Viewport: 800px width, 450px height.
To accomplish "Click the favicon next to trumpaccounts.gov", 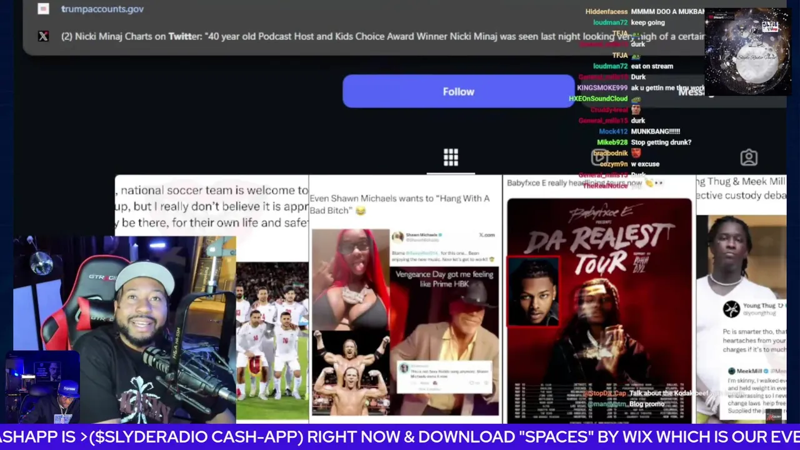I will pos(43,9).
